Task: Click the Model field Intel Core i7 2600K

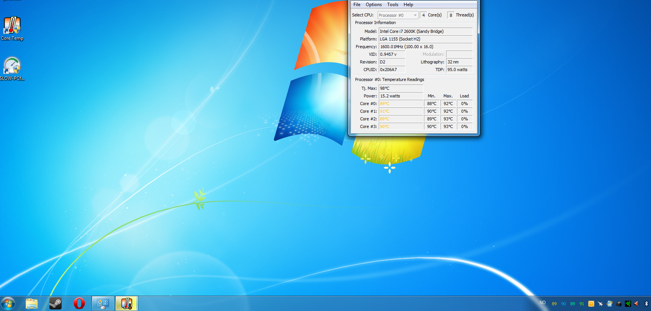Action: click(425, 31)
